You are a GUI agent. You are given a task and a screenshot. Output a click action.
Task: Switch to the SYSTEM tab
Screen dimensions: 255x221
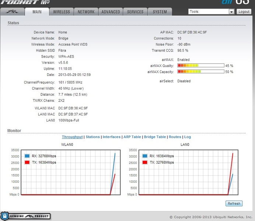coord(160,12)
